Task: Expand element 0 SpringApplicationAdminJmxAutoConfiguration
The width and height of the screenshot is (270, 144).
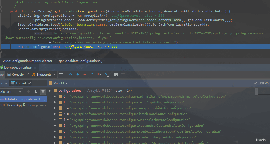Action: pyautogui.click(x=54, y=96)
